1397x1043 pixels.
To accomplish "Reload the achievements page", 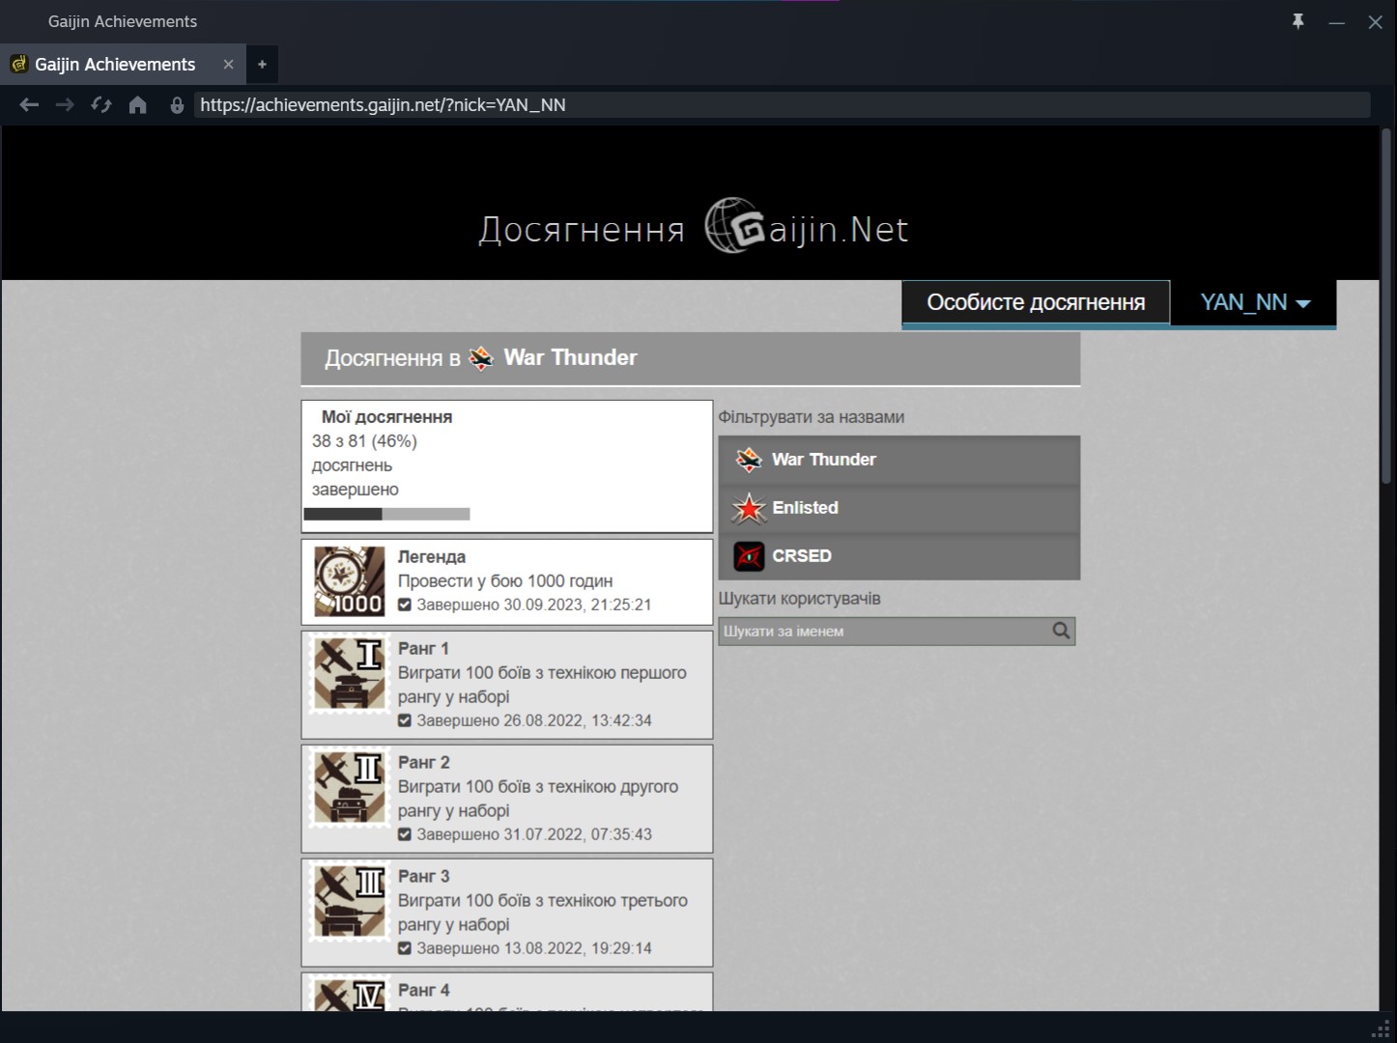I will 101,105.
